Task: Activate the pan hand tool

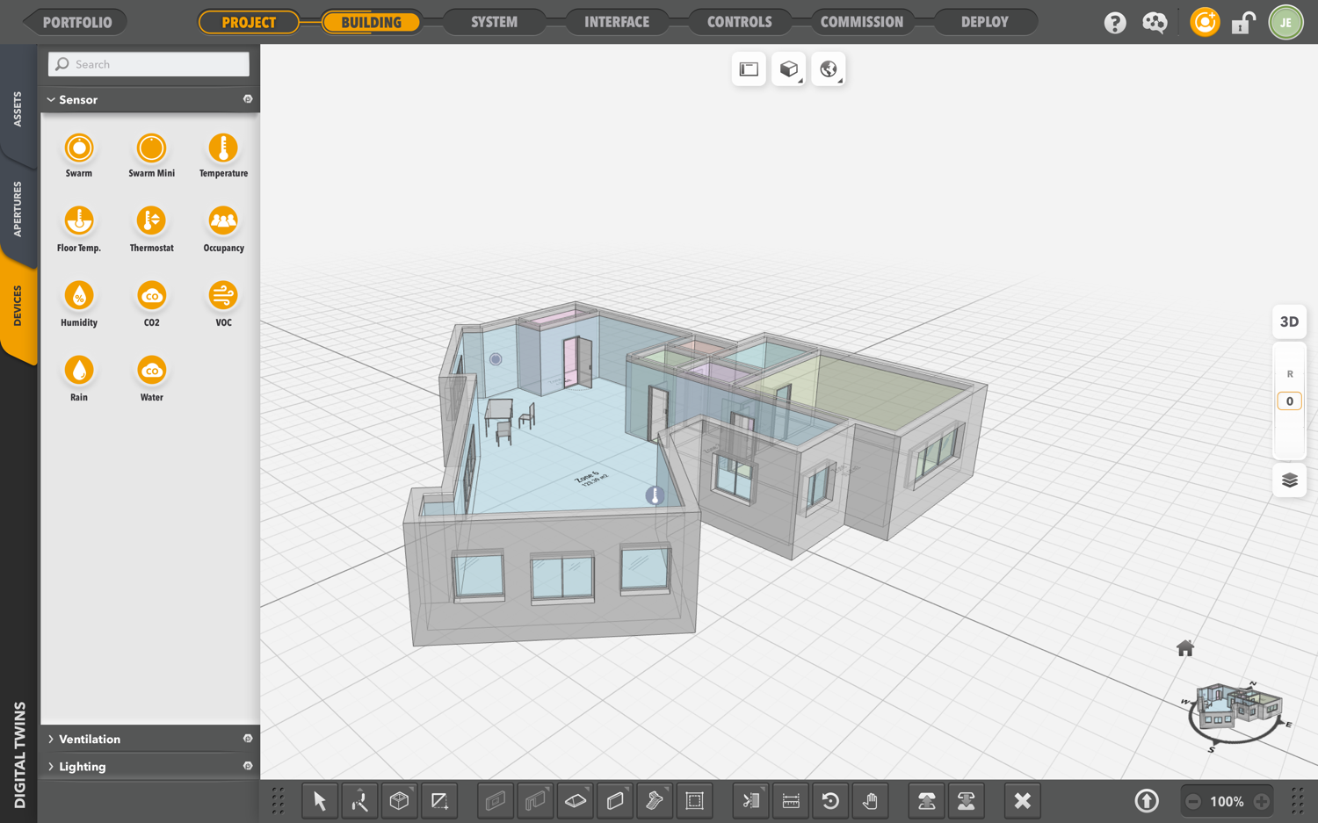Action: click(870, 801)
